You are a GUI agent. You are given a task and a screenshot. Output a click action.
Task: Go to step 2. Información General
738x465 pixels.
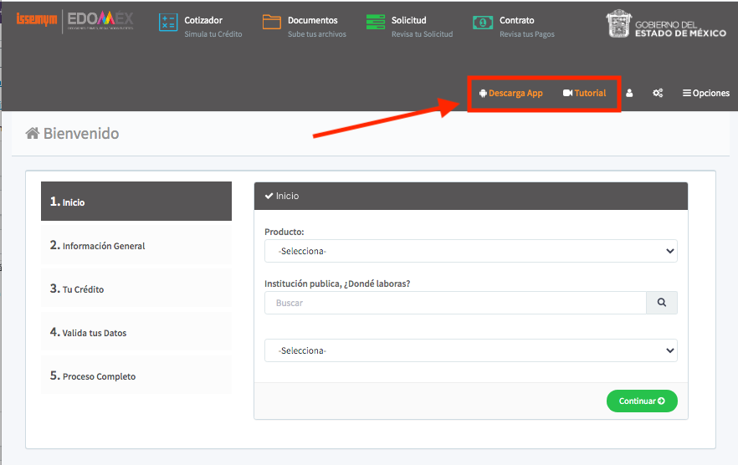coord(136,245)
